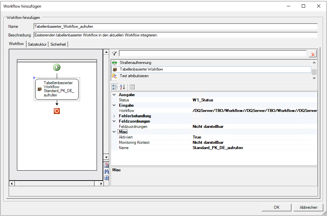This screenshot has height=217, width=328.
Task: Switch property grid to categorized view
Action: (115, 87)
